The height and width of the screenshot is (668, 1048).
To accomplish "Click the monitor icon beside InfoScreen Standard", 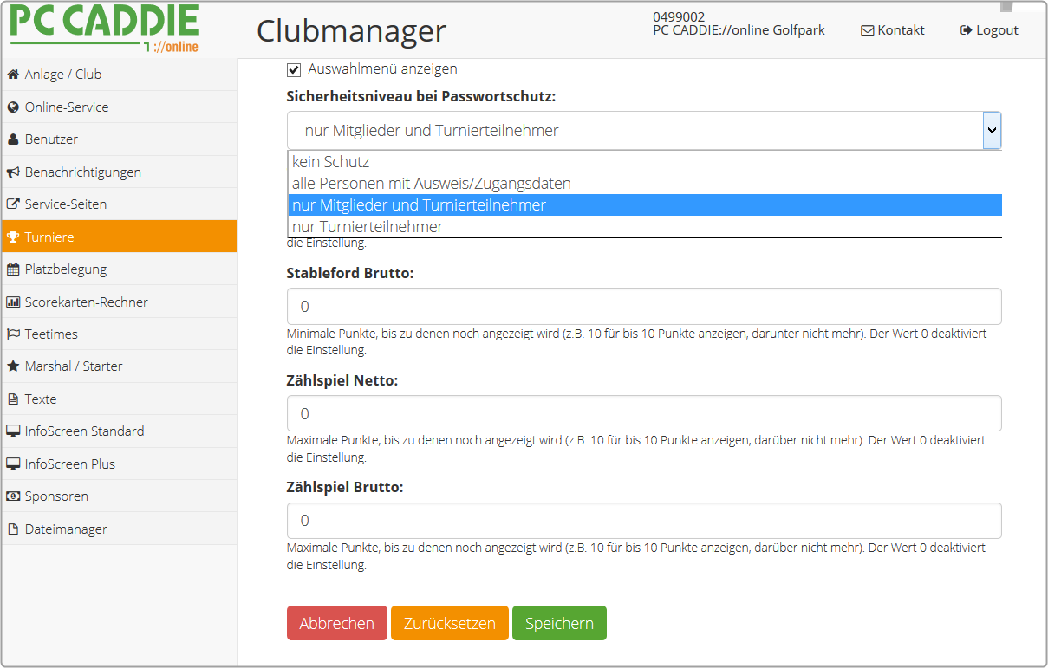I will click(x=13, y=431).
